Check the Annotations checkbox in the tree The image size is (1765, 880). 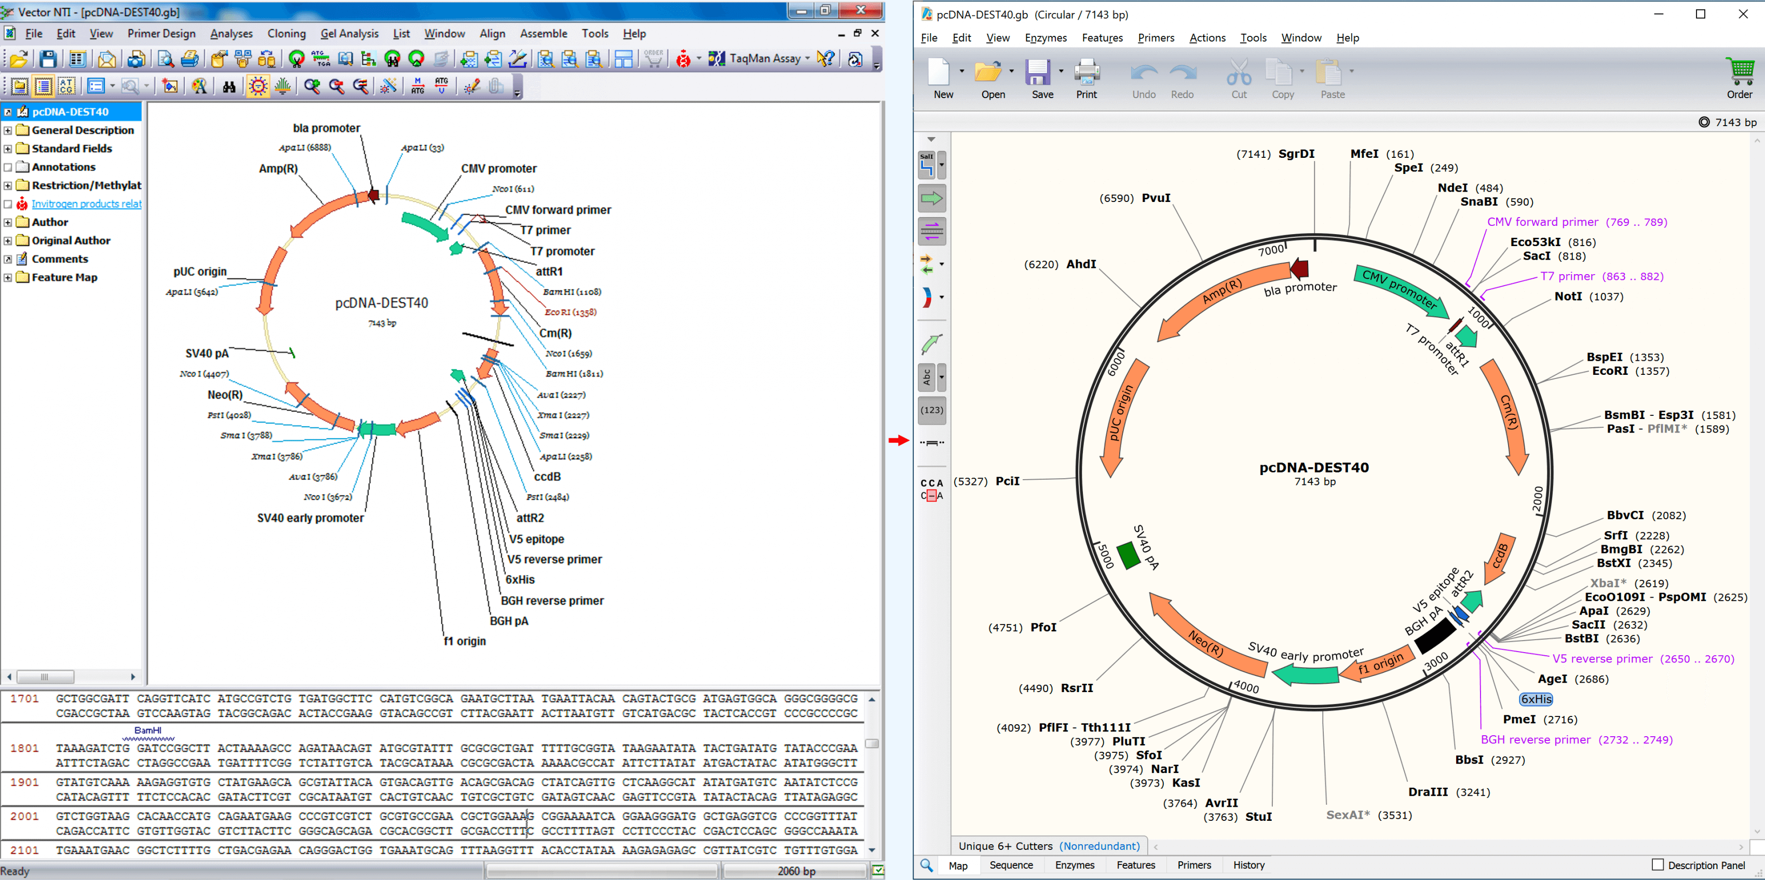point(8,167)
